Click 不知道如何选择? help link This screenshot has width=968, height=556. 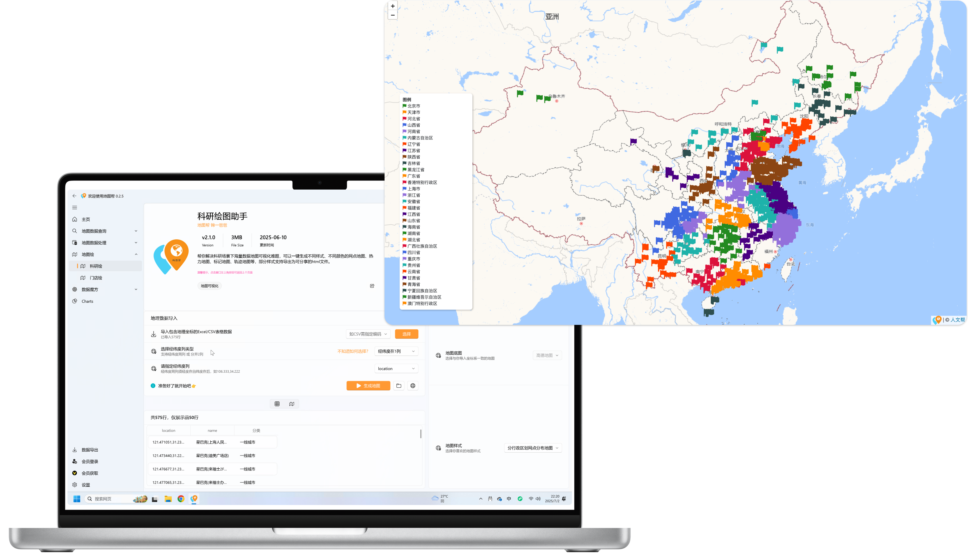pos(352,351)
